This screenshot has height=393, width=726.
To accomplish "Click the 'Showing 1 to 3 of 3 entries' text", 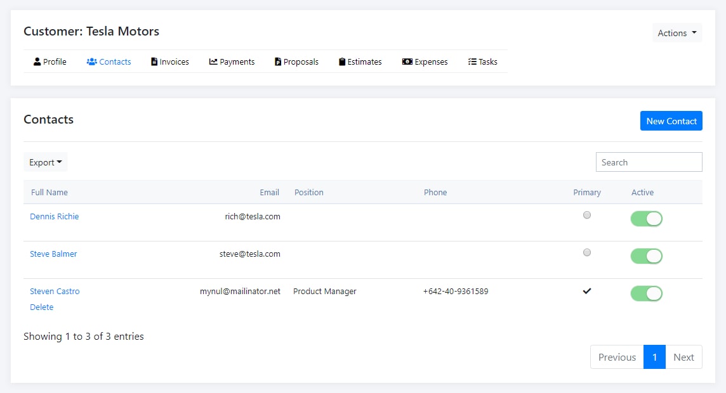I will pyautogui.click(x=84, y=337).
